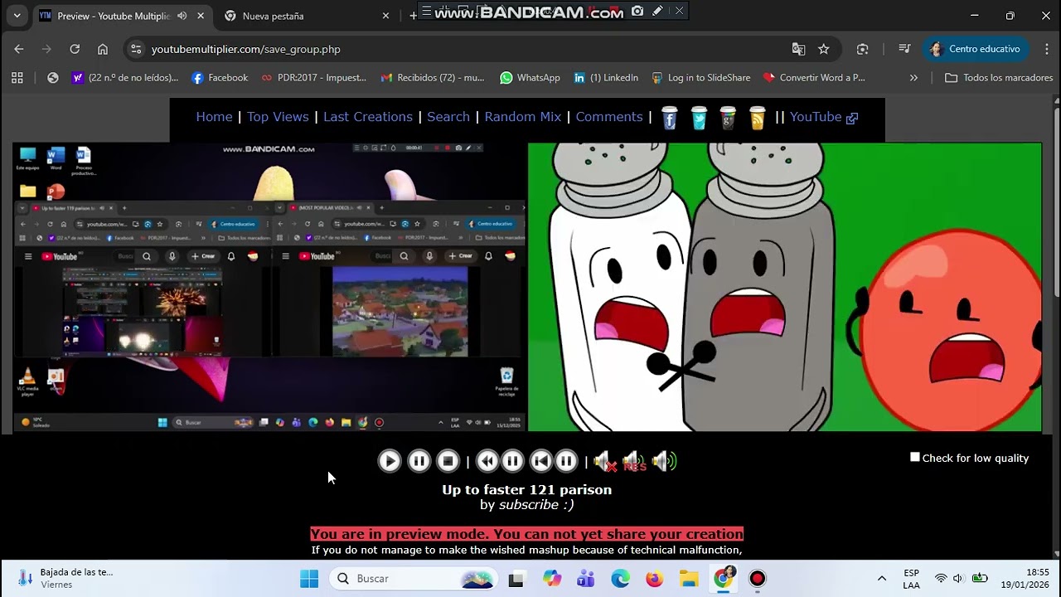The image size is (1061, 597).
Task: Open File Explorer from the taskbar
Action: (x=689, y=579)
